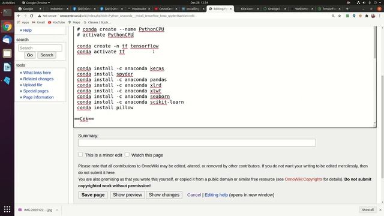The image size is (384, 216).
Task: Open the Help sidebar link
Action: [27, 31]
